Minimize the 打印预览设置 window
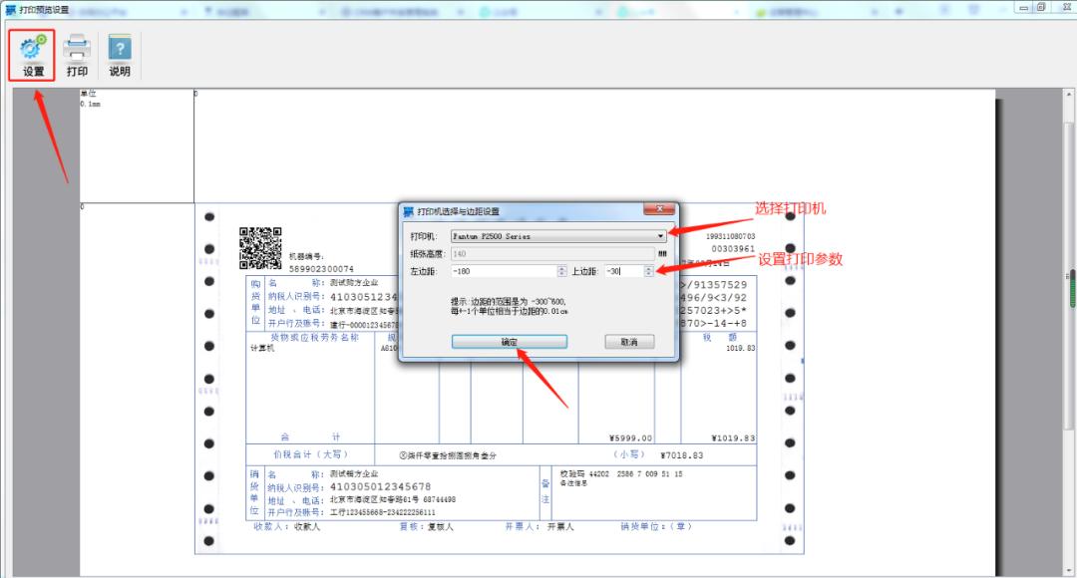This screenshot has width=1077, height=578. pos(1024,8)
